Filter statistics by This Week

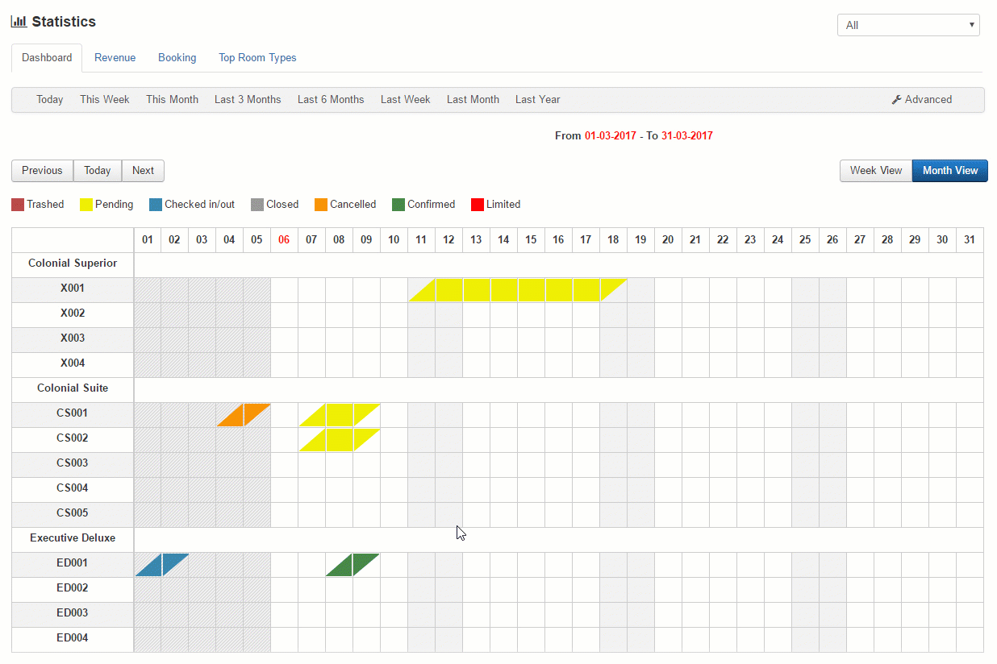(105, 100)
